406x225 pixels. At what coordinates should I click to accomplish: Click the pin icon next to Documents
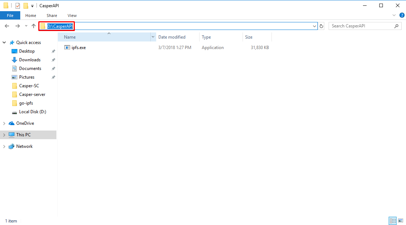54,69
